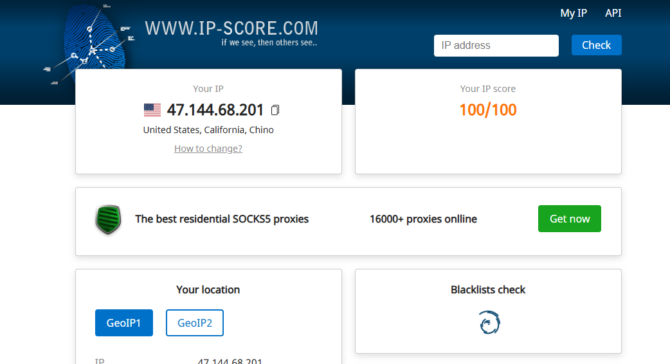Open the API menu item
The image size is (670, 364).
[613, 13]
